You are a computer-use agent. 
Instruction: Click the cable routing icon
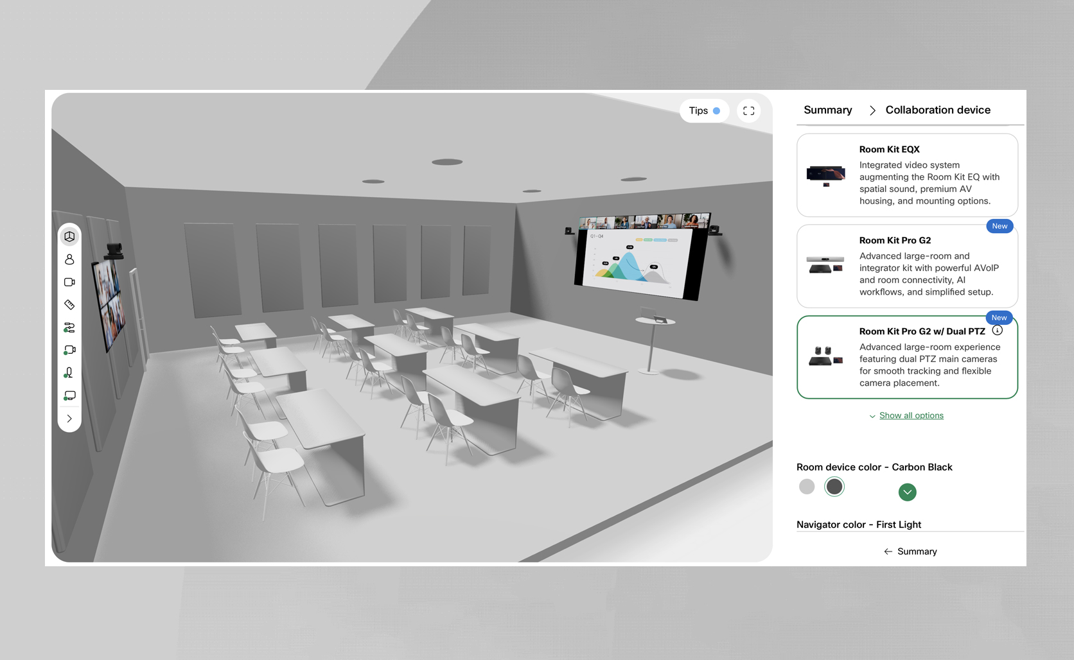tap(69, 327)
